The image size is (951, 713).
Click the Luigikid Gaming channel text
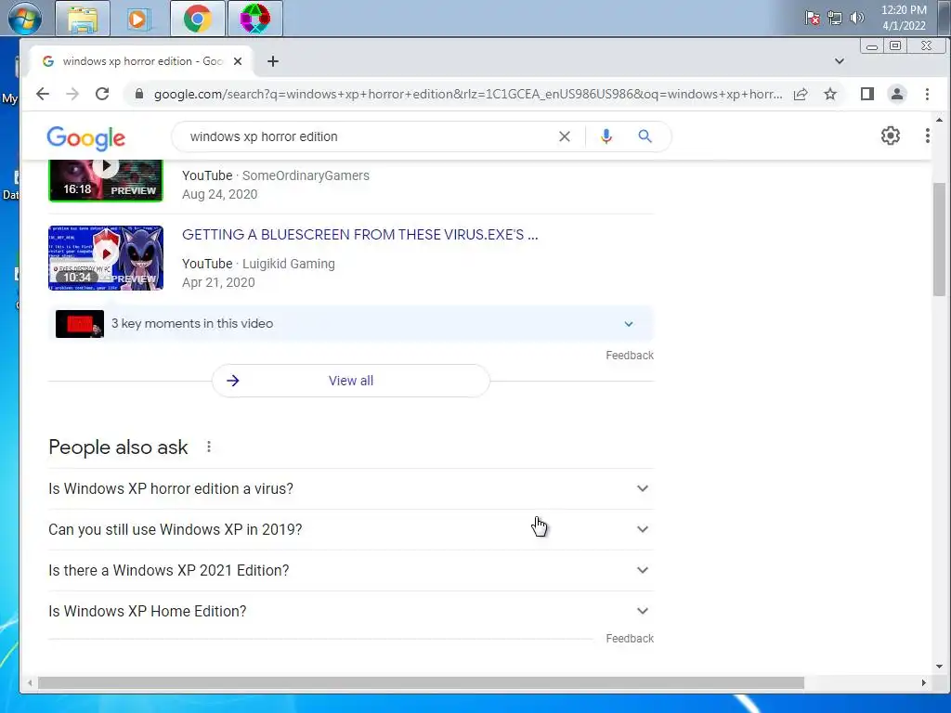click(x=289, y=264)
